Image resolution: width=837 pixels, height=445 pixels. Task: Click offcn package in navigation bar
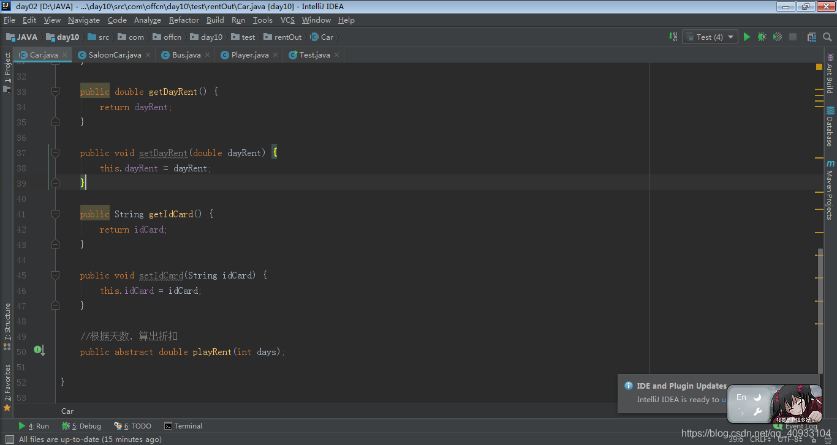[167, 37]
